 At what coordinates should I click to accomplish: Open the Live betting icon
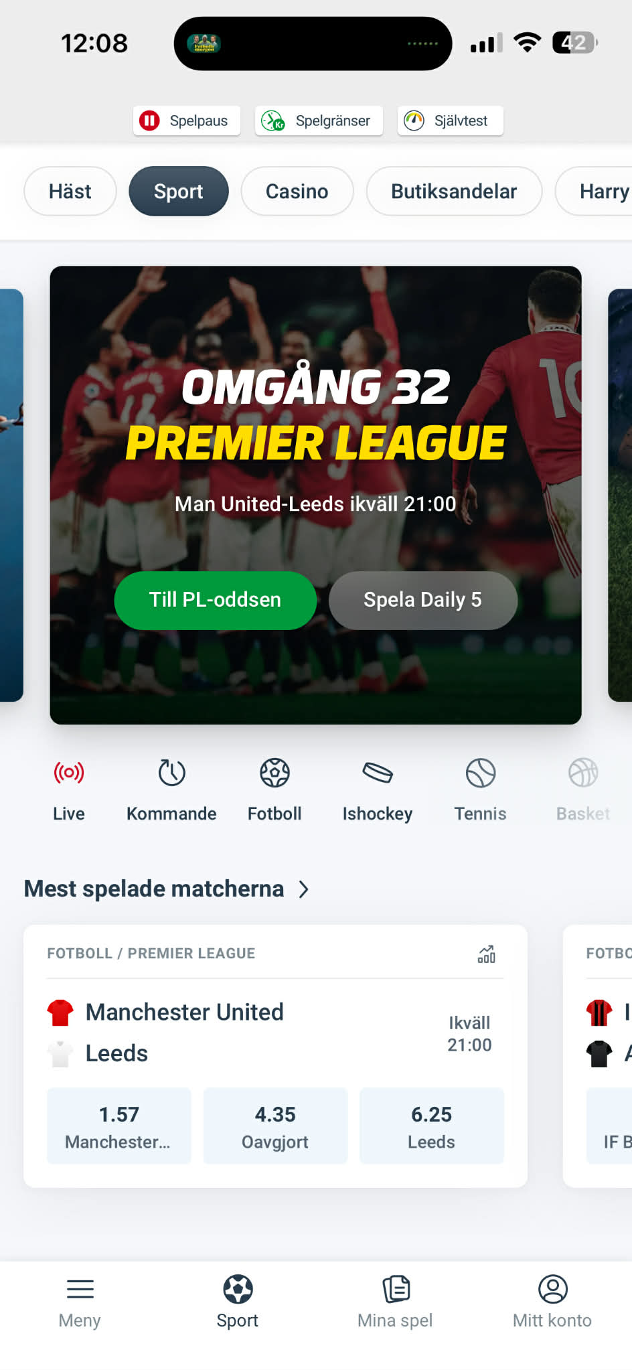[69, 773]
